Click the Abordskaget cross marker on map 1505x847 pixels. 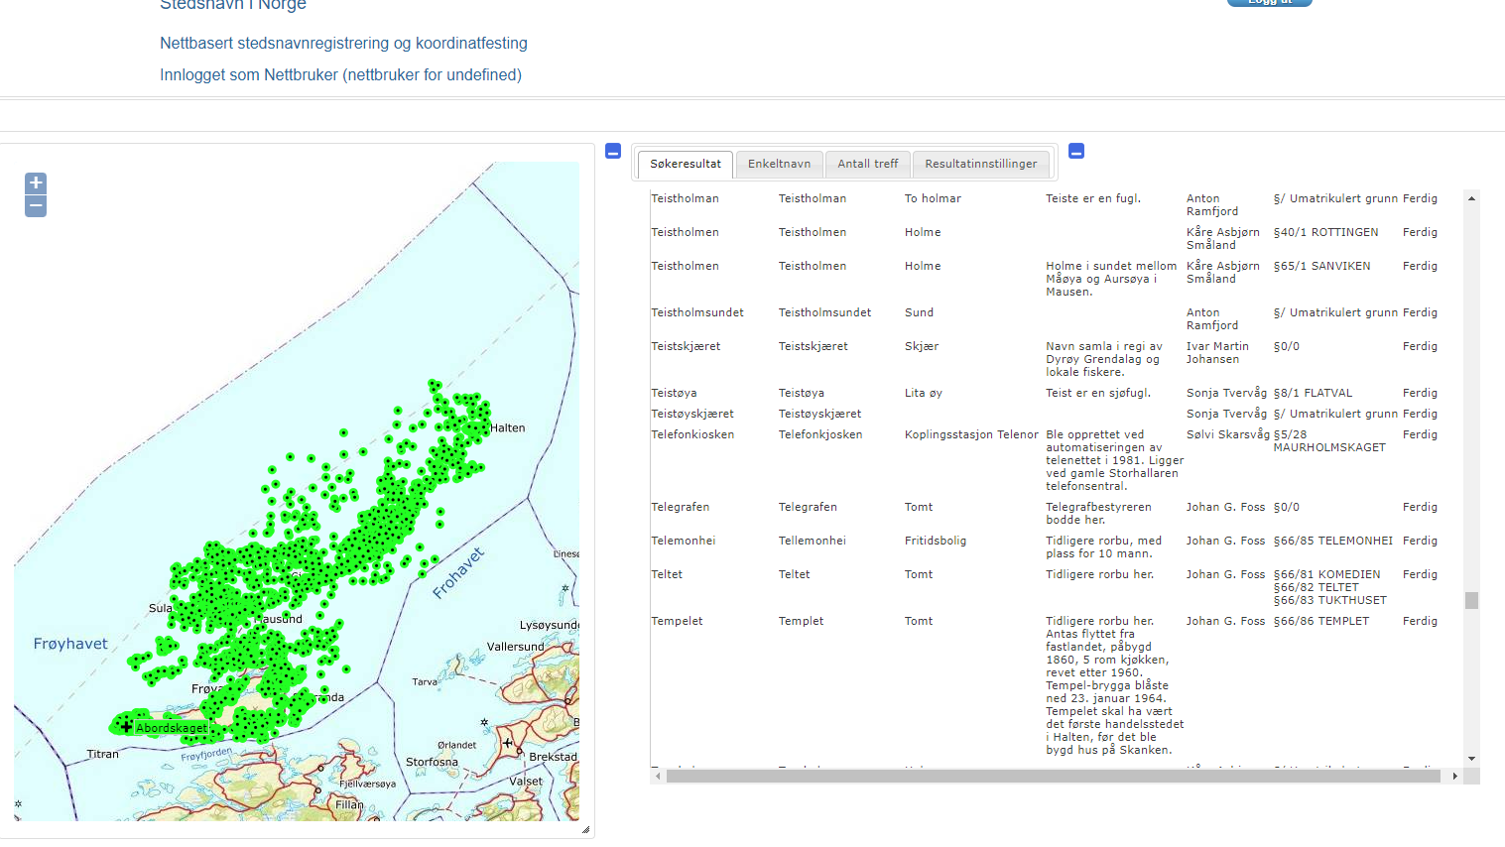[x=127, y=727]
